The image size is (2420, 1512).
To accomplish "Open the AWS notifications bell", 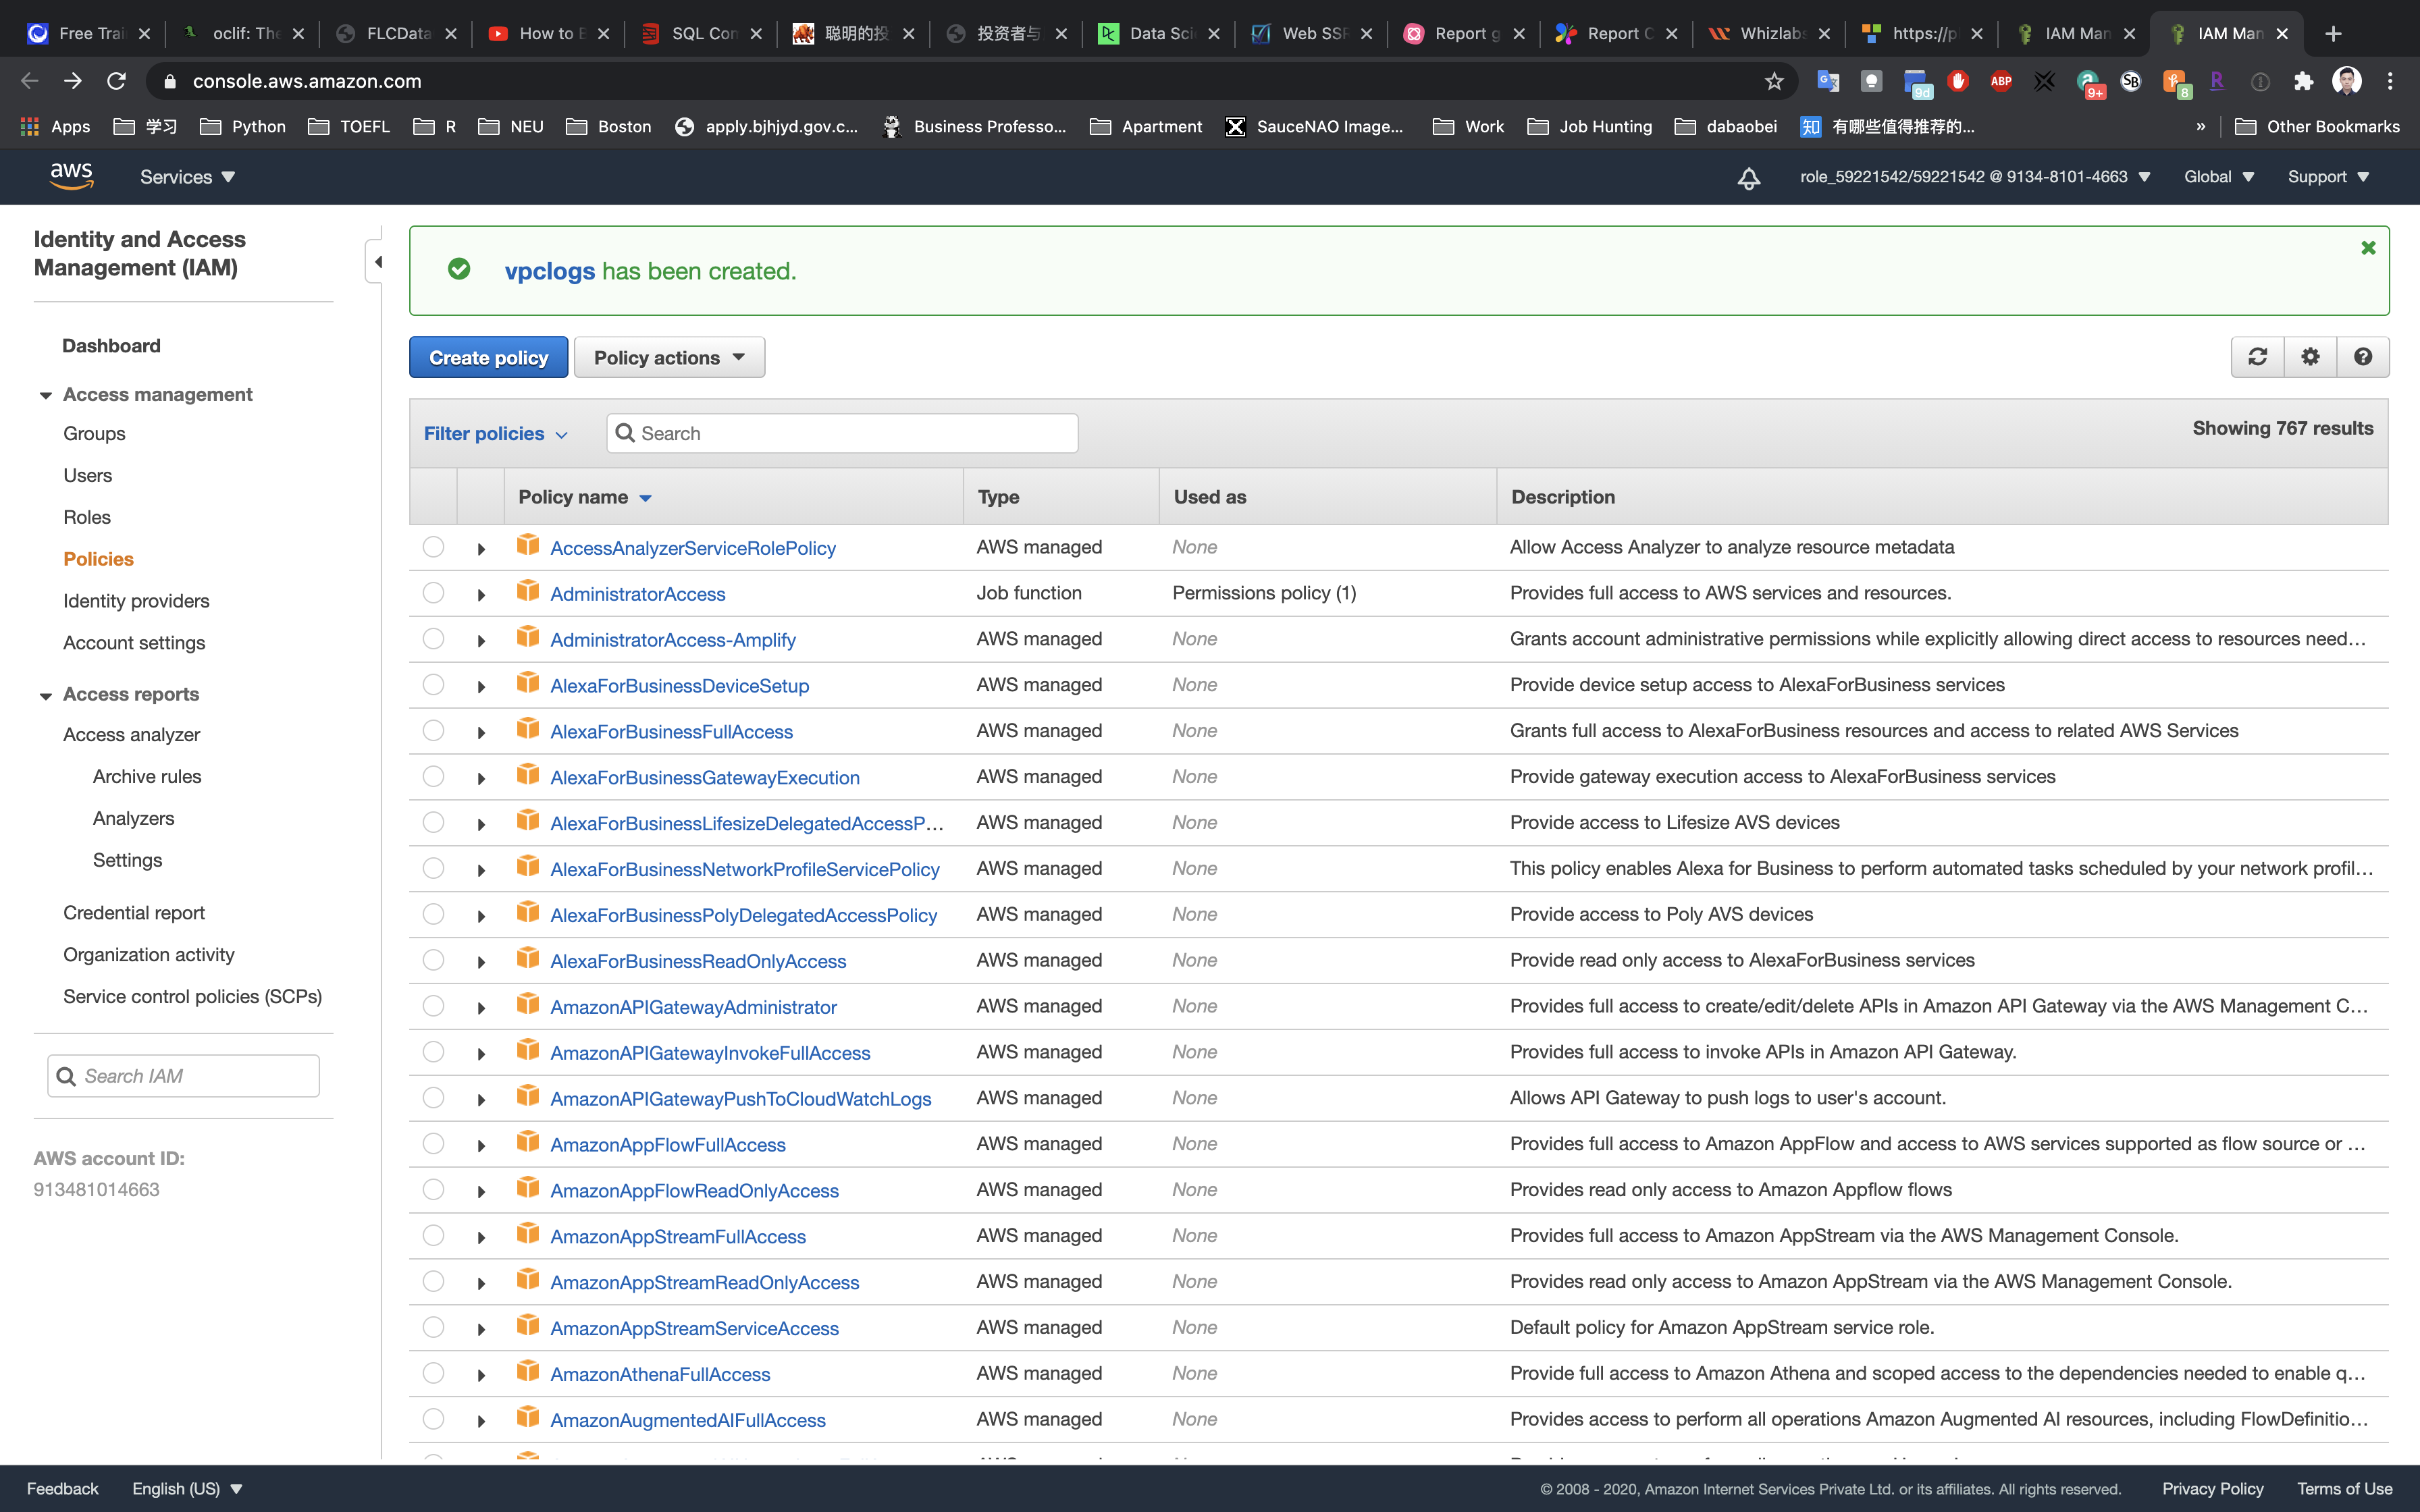I will pyautogui.click(x=1748, y=178).
